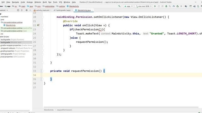Open the VCS menu
The image size is (202, 113).
point(60,2)
